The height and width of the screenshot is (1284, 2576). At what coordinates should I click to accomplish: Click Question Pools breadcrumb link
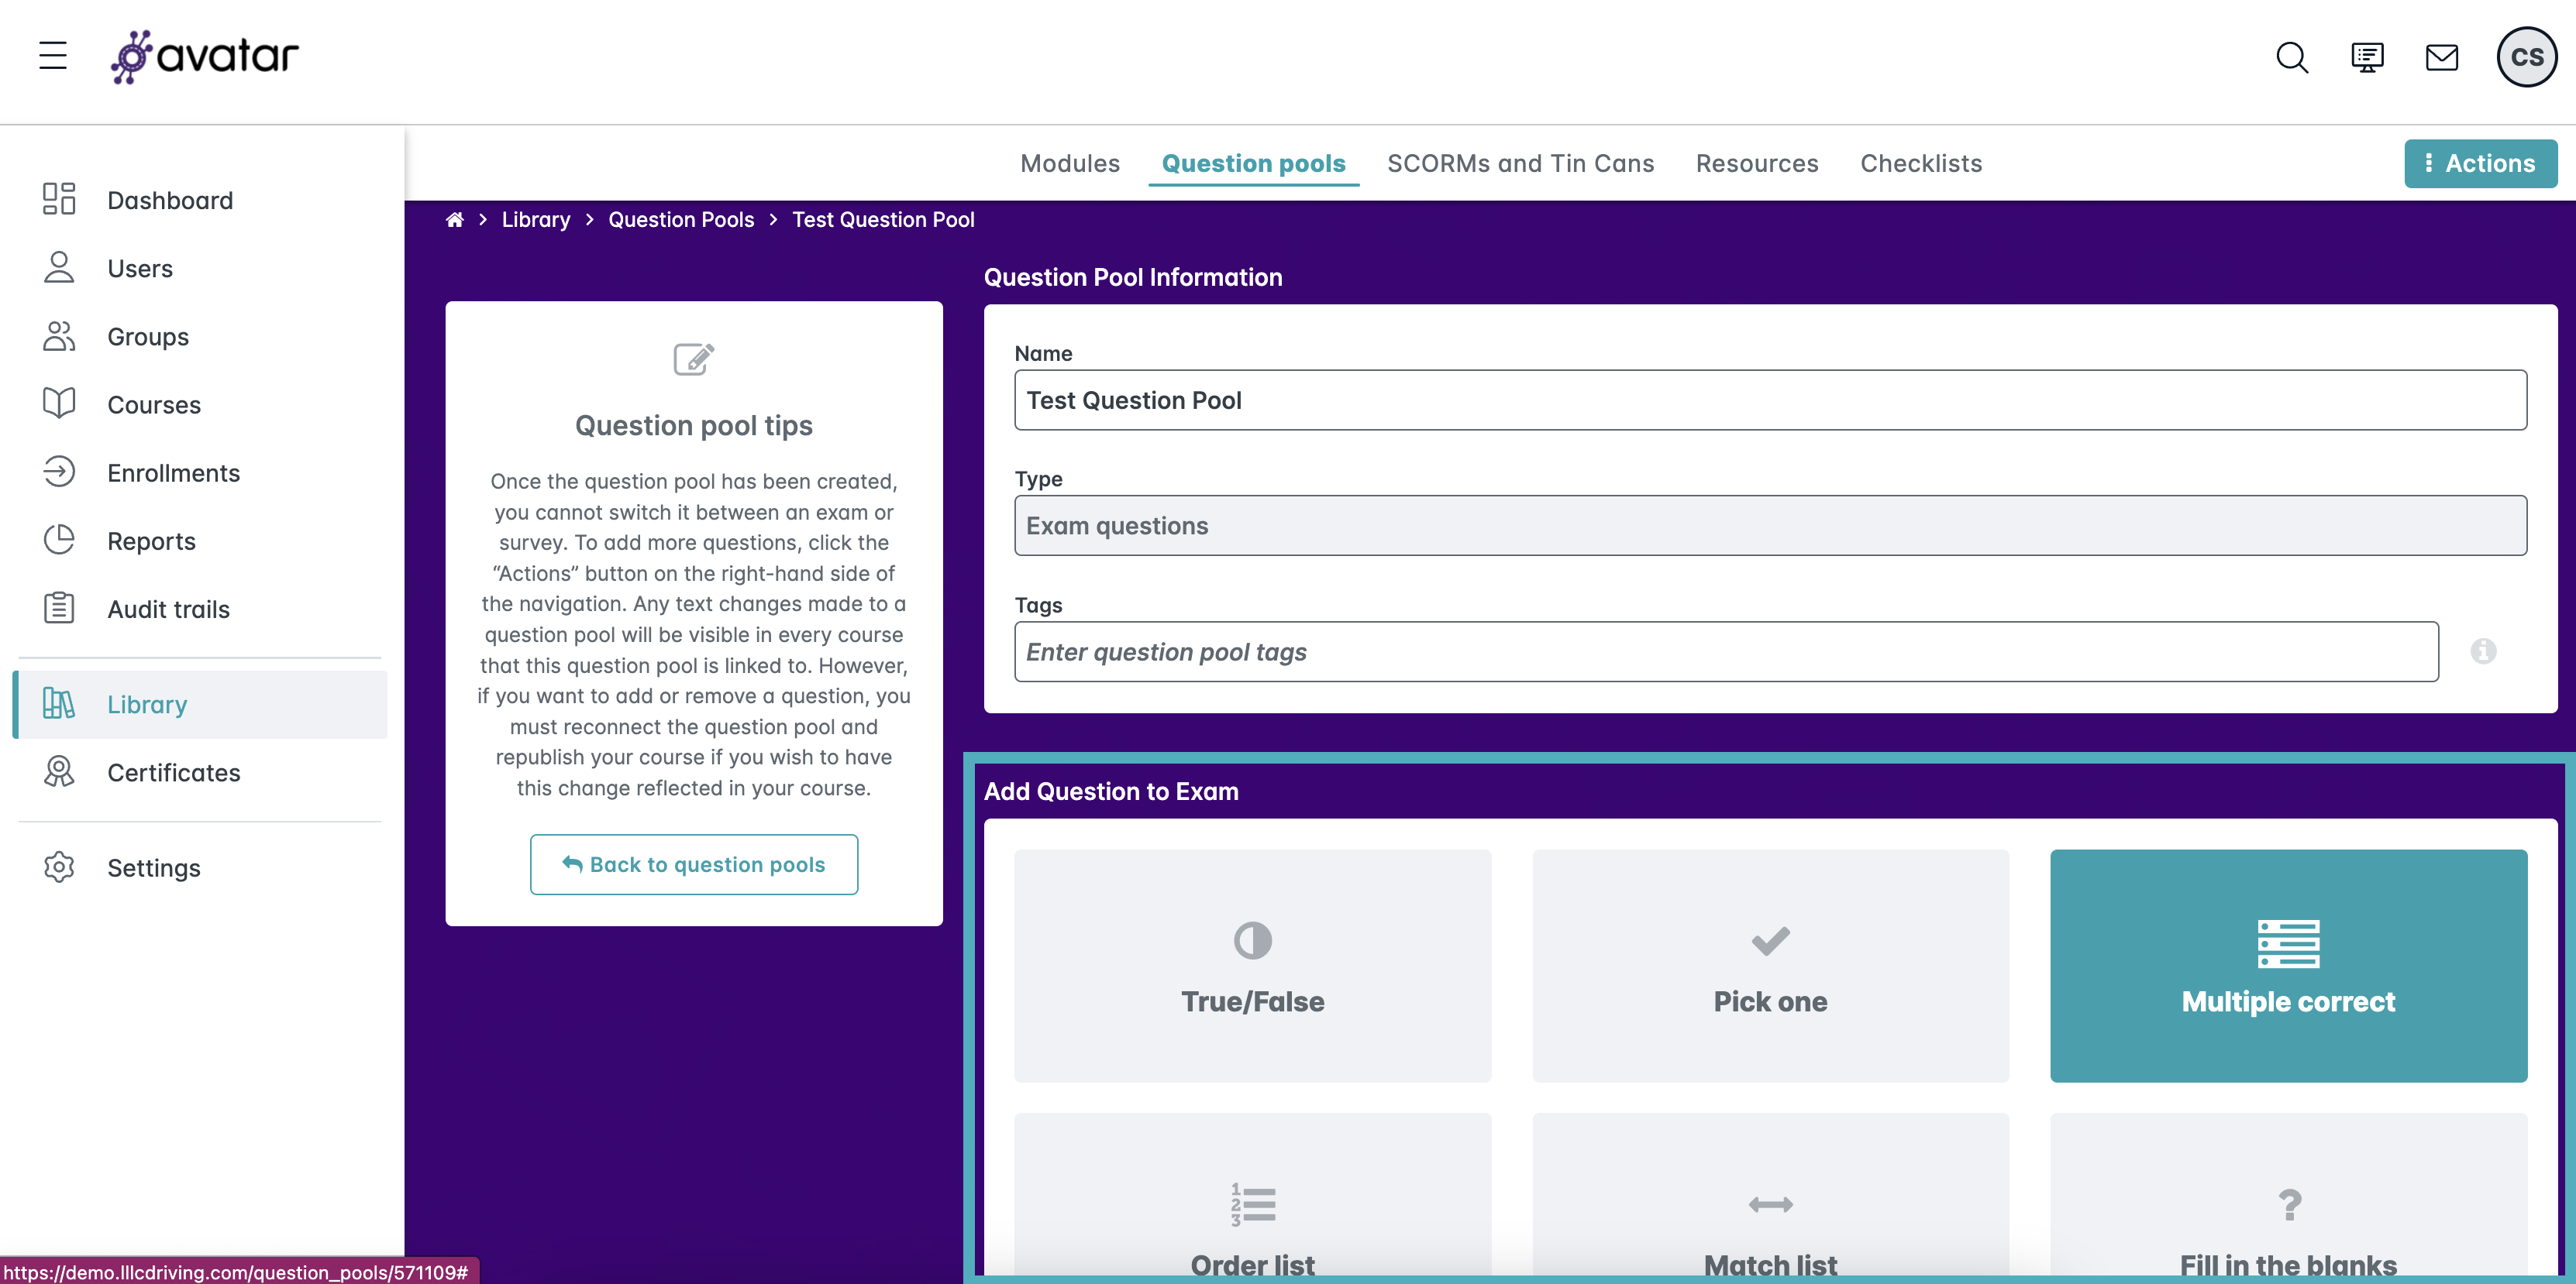(681, 220)
